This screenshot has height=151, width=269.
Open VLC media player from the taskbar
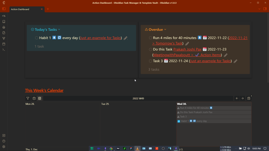click(x=137, y=148)
